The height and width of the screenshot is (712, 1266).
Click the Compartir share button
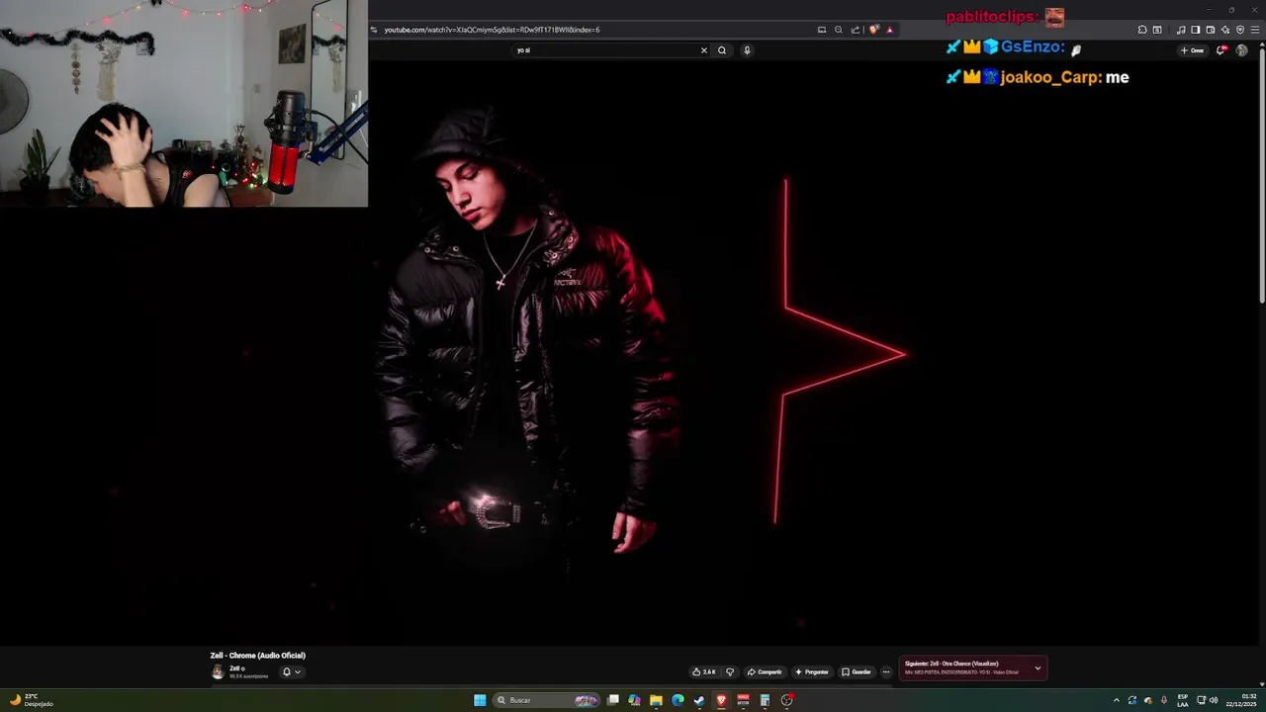[x=765, y=671]
